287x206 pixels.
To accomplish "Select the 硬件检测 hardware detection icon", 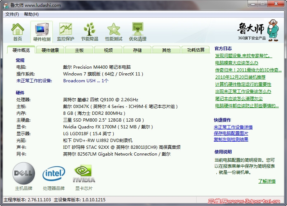I will [42, 32].
